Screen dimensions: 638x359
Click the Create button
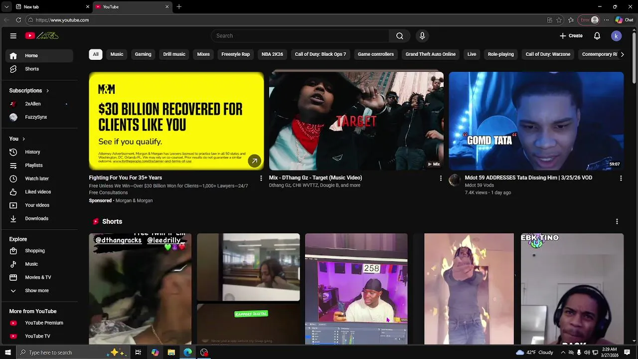pyautogui.click(x=571, y=36)
